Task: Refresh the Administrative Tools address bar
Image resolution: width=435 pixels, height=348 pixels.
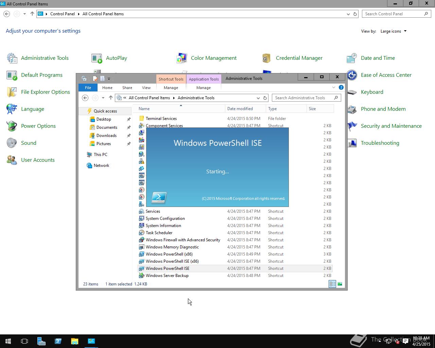Action: point(265,98)
